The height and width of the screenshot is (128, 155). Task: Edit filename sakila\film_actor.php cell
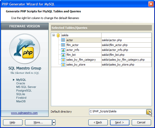[126, 45]
